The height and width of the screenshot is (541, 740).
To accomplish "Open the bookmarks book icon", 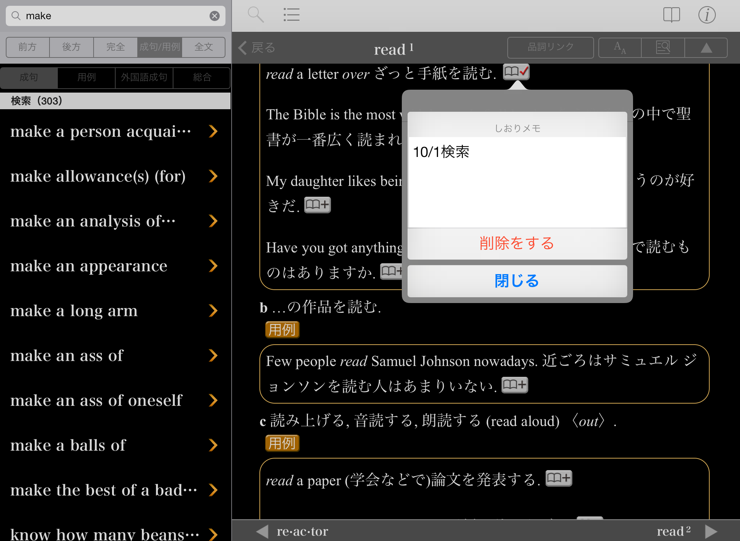I will pos(671,15).
